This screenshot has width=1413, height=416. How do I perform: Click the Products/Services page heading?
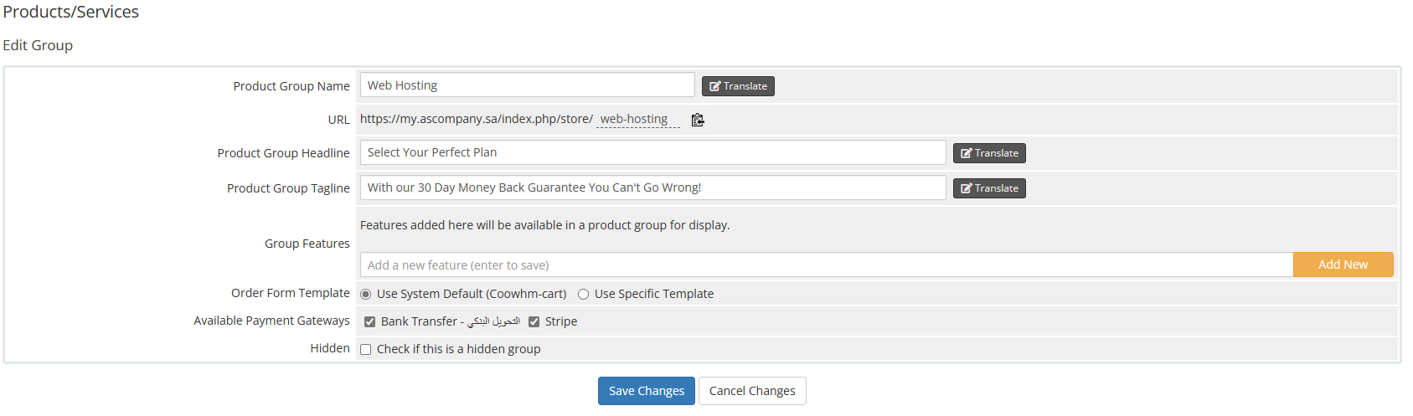pos(71,12)
